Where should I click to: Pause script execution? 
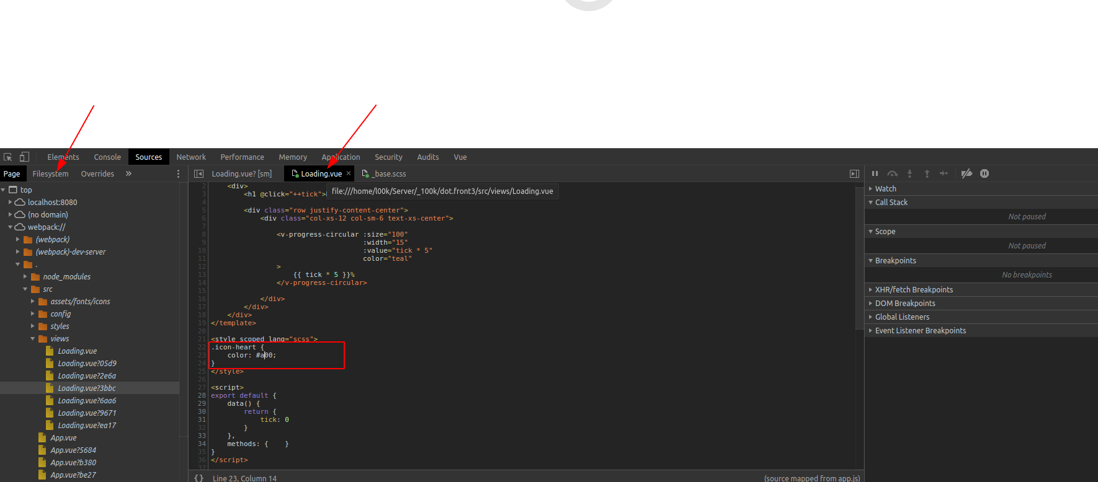point(875,173)
